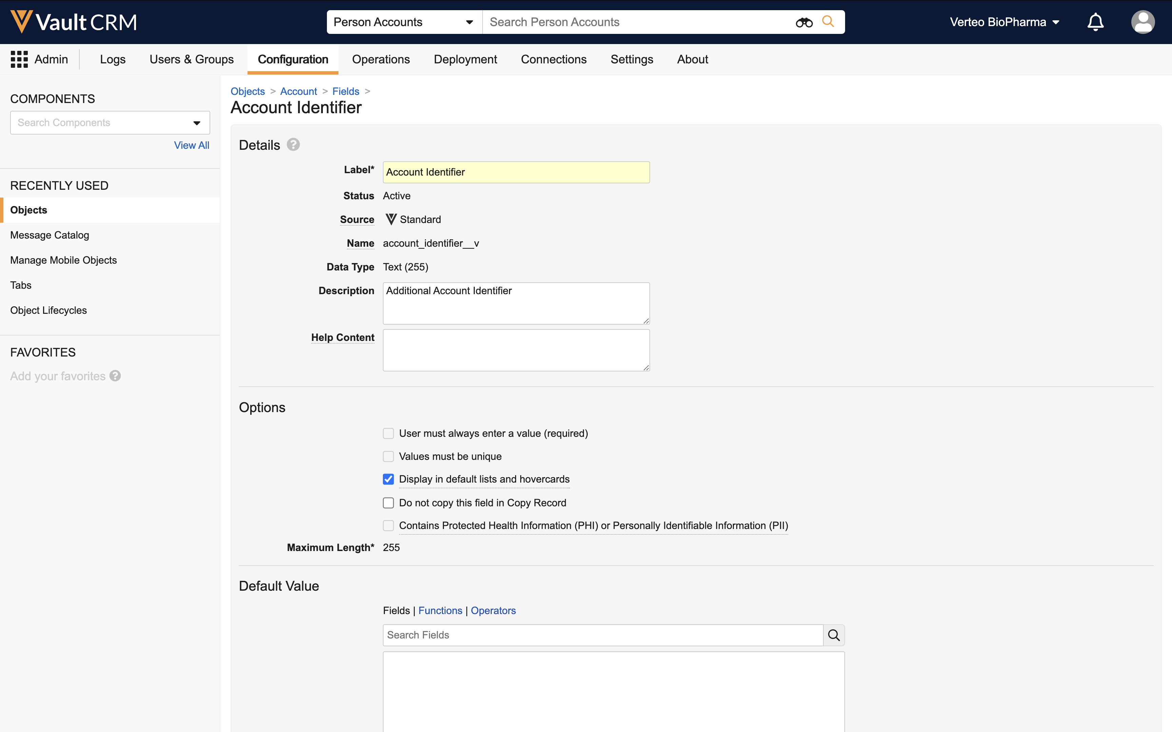The height and width of the screenshot is (732, 1172).
Task: Uncheck Display in default lists and hovercards
Action: (388, 479)
